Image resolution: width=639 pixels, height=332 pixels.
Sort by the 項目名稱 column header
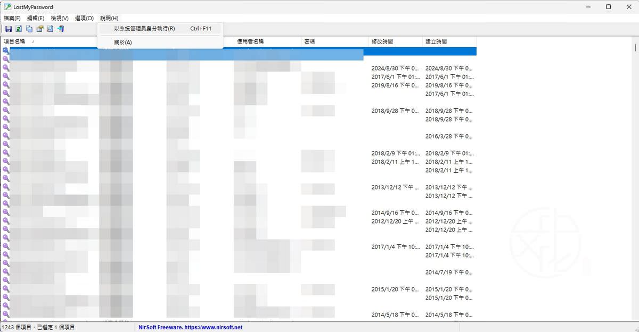[x=15, y=41]
